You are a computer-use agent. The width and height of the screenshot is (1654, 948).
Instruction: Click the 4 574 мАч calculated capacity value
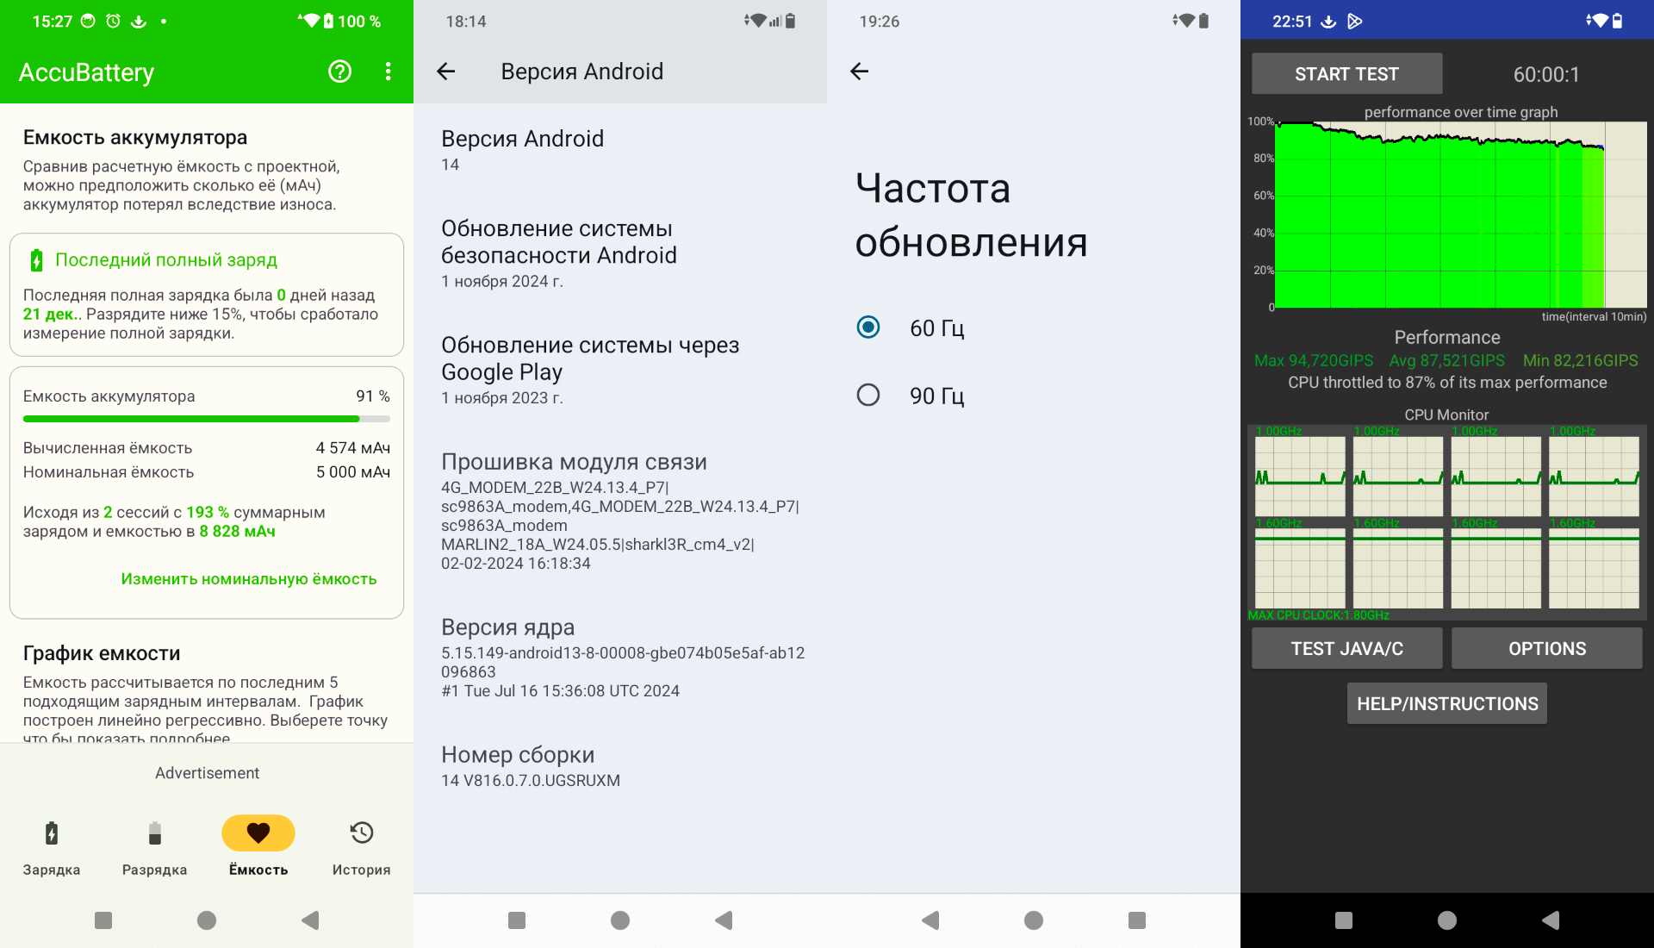[x=352, y=448]
